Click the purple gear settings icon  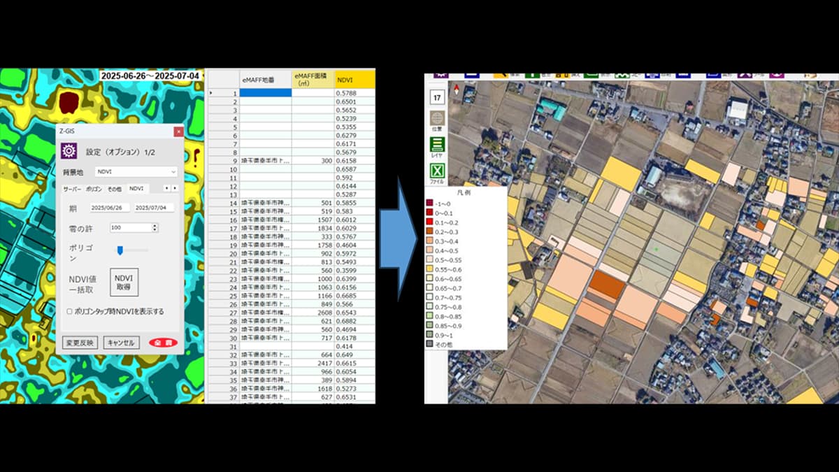click(69, 151)
